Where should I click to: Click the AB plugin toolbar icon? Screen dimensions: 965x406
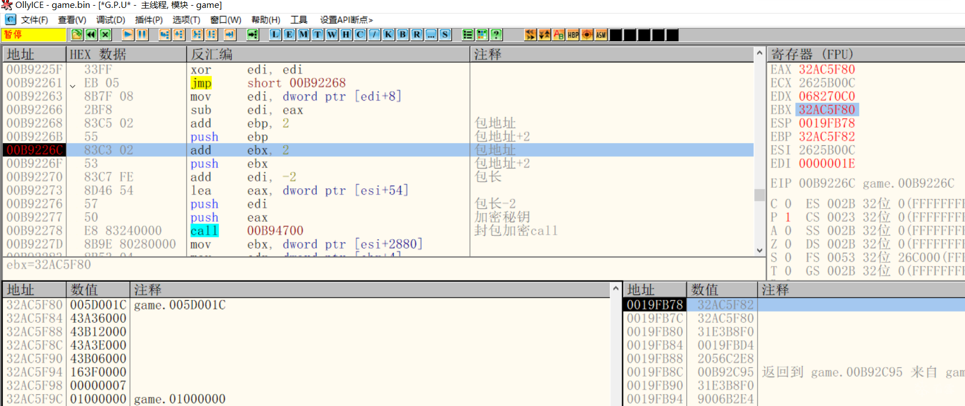pos(559,34)
